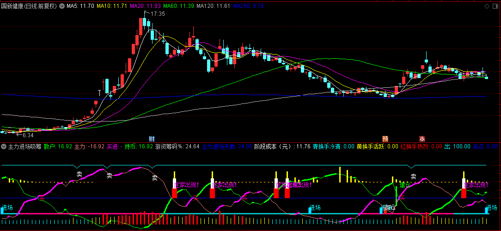This screenshot has width=501, height=231.
Task: Select the MA20: 11.93 label
Action: click(146, 6)
